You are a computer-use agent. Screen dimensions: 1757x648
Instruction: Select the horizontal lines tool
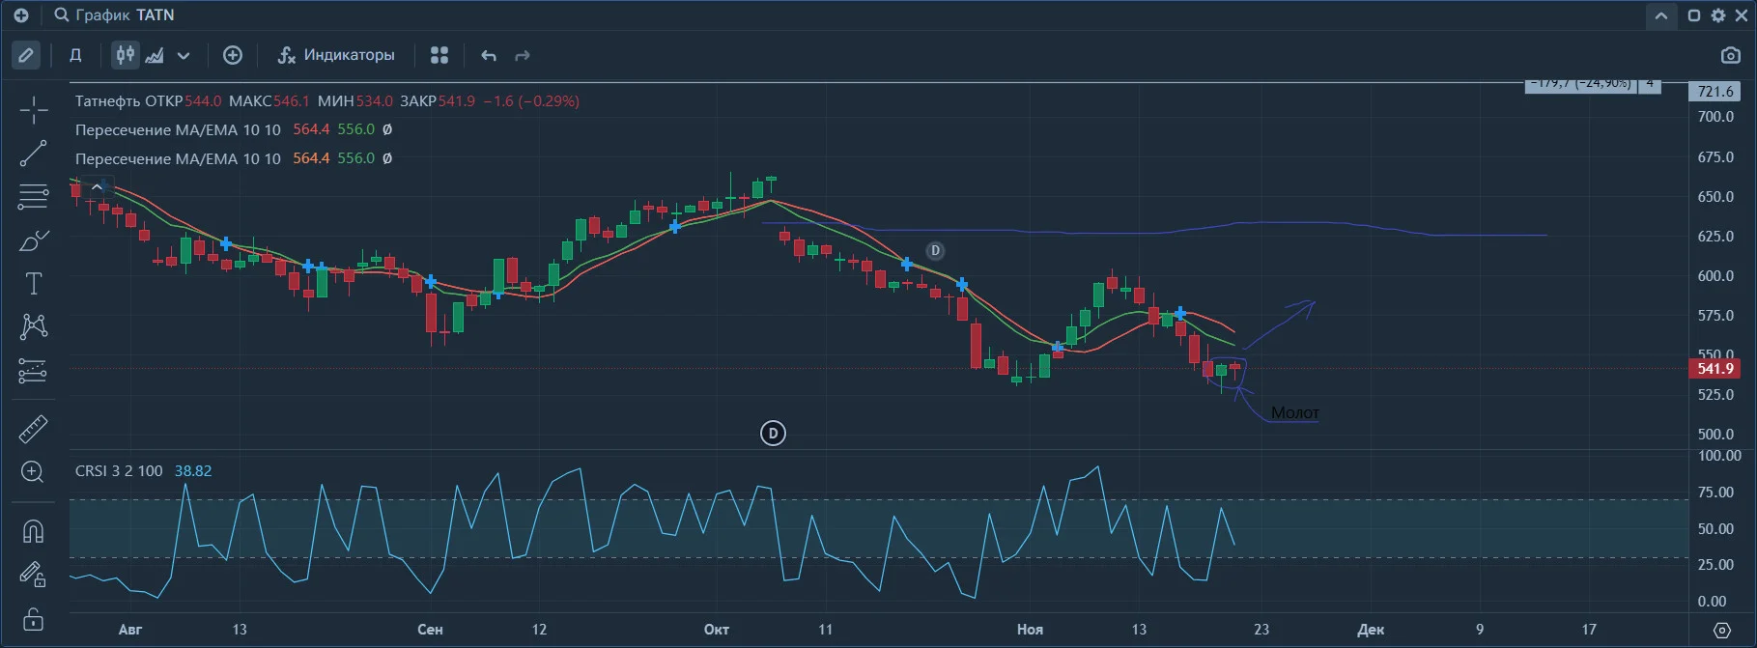click(34, 197)
